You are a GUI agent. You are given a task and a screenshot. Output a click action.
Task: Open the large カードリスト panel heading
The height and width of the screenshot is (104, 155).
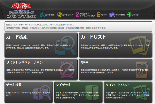[94, 37]
